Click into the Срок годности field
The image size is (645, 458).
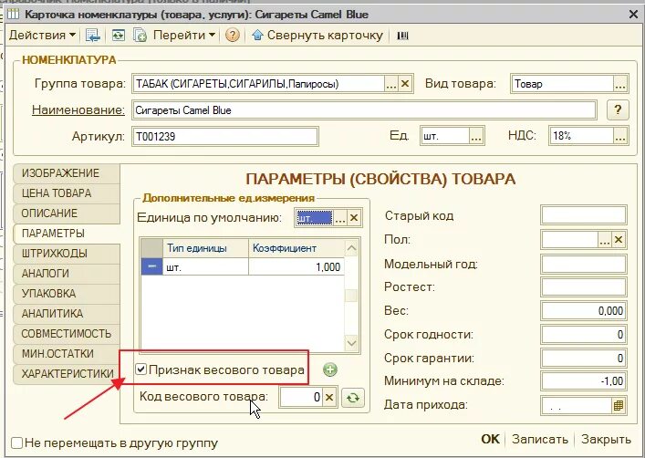[583, 335]
